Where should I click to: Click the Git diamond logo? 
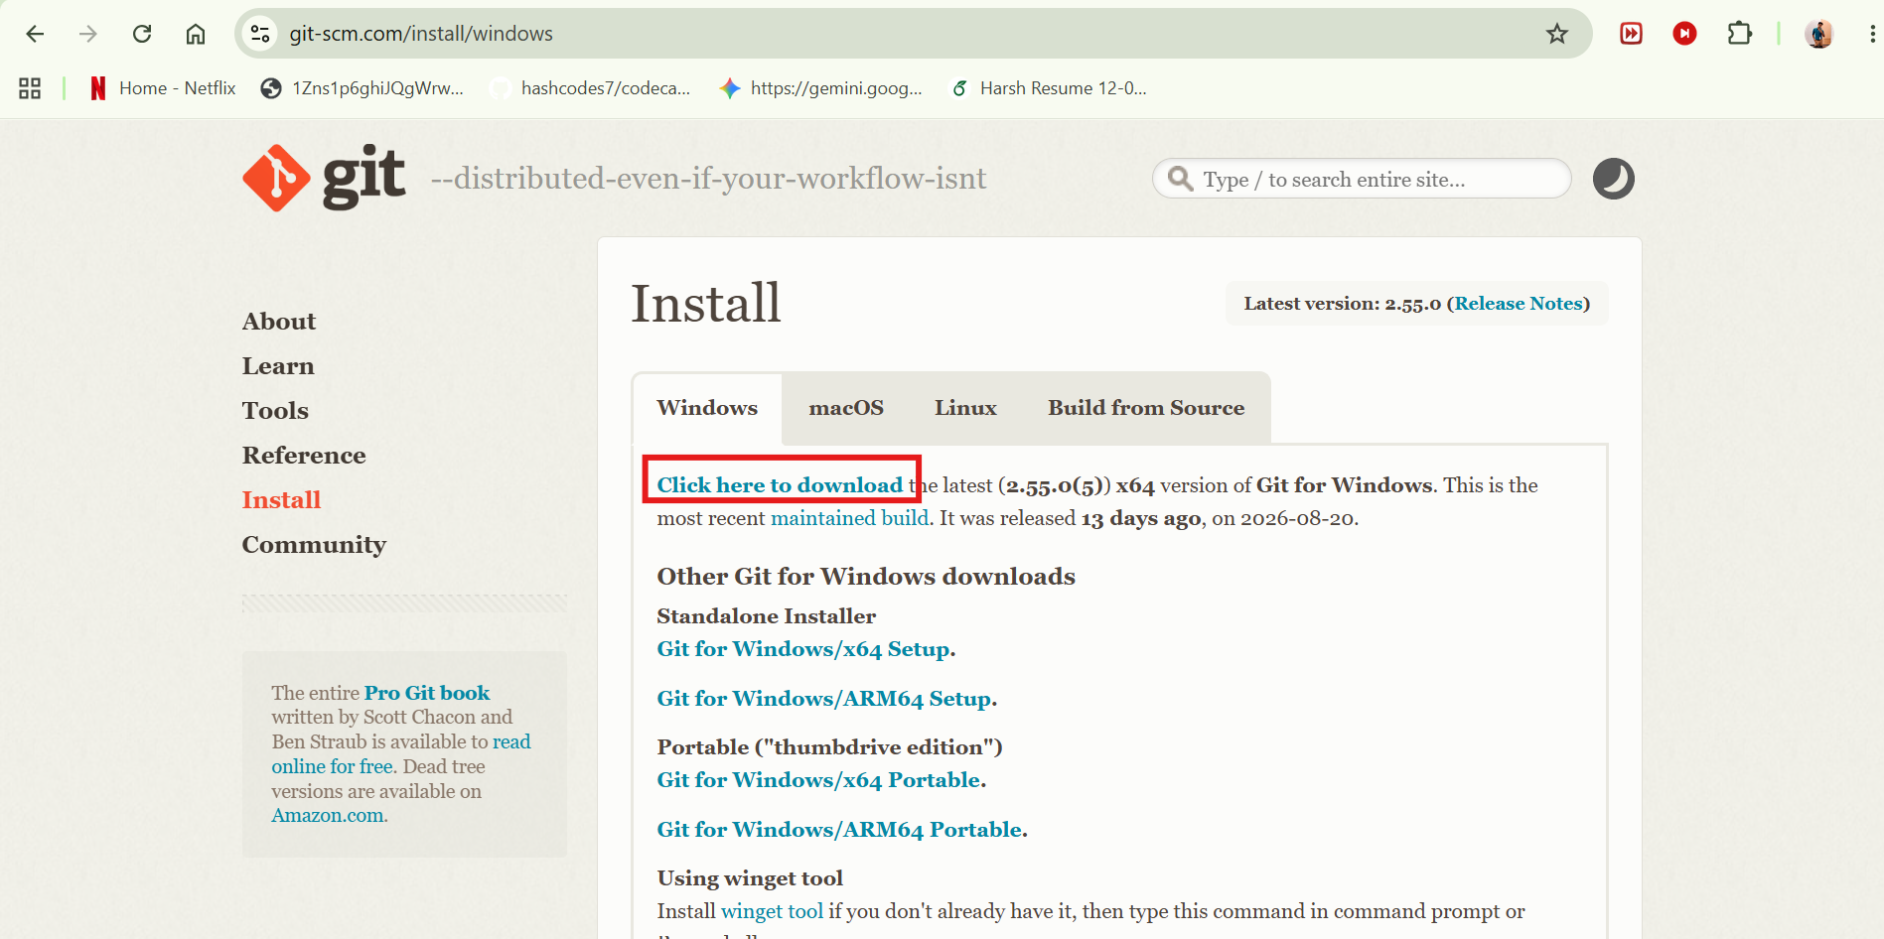[x=276, y=179]
